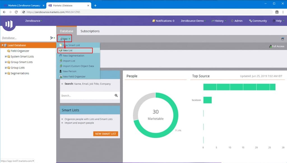287x163 pixels.
Task: Click the New List menu icon
Action: pyautogui.click(x=61, y=50)
